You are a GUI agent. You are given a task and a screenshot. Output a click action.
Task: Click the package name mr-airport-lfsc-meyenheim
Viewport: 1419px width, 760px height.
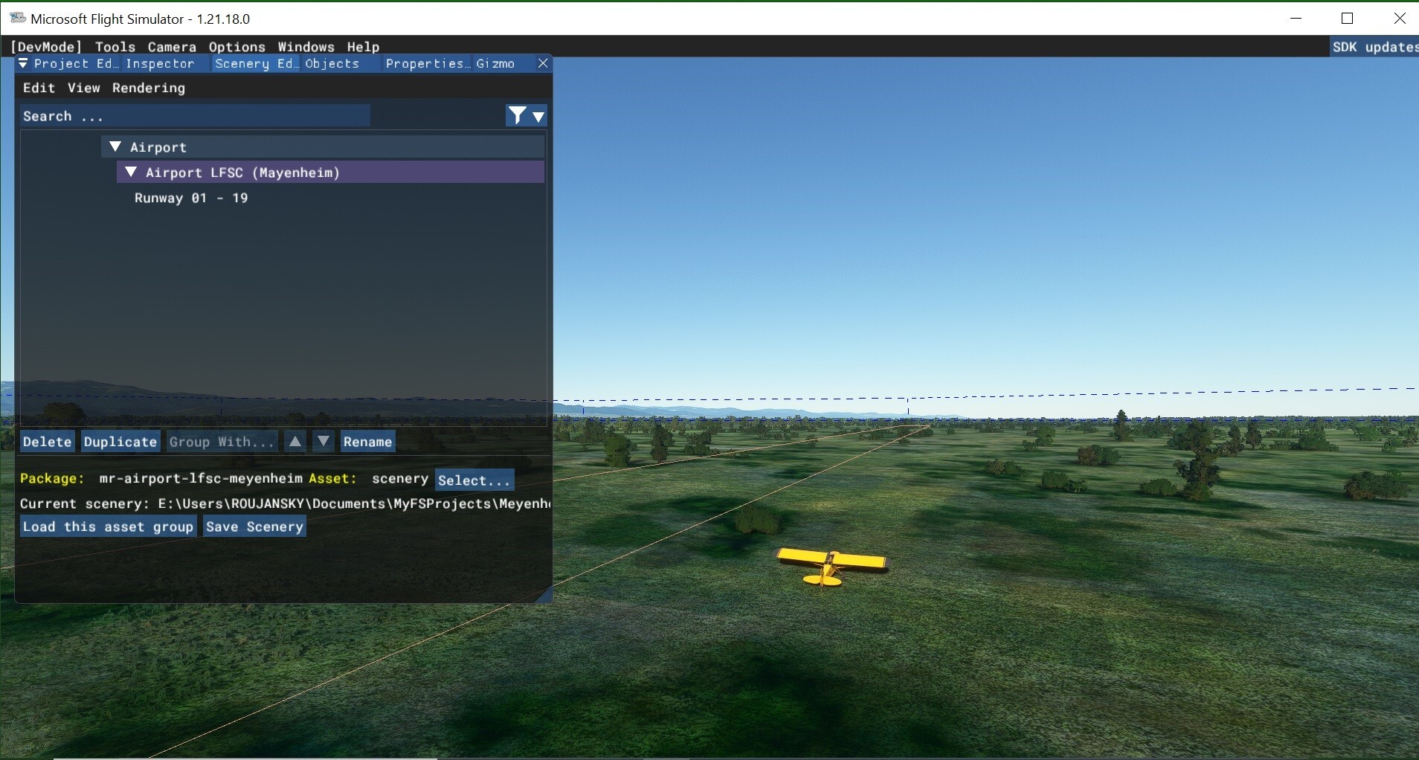(x=201, y=478)
